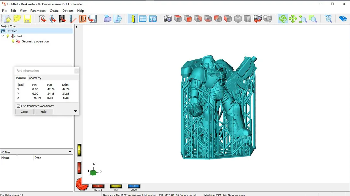Click the red ROTATE thumbwheel
This screenshot has height=196, width=350.
pyautogui.click(x=98, y=186)
